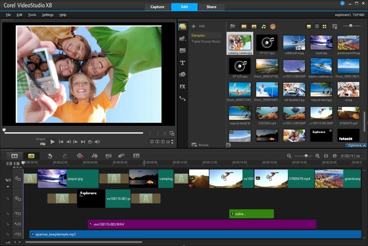This screenshot has height=246, width=368.
Task: Toggle photo visibility filter in library
Action: 254,26
